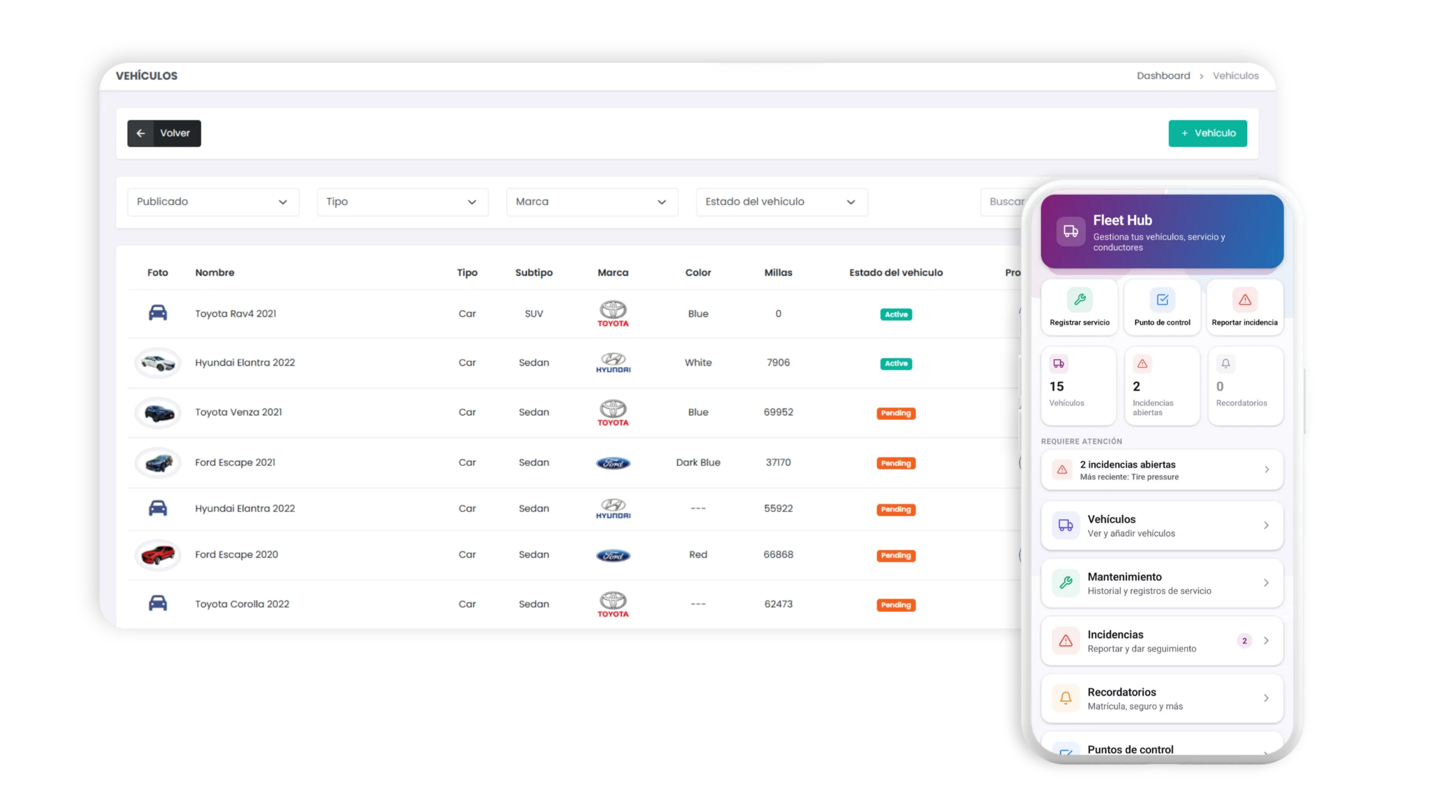The width and height of the screenshot is (1442, 811).
Task: Click the Toyota logo in Corolla 2022 row
Action: pyautogui.click(x=613, y=604)
